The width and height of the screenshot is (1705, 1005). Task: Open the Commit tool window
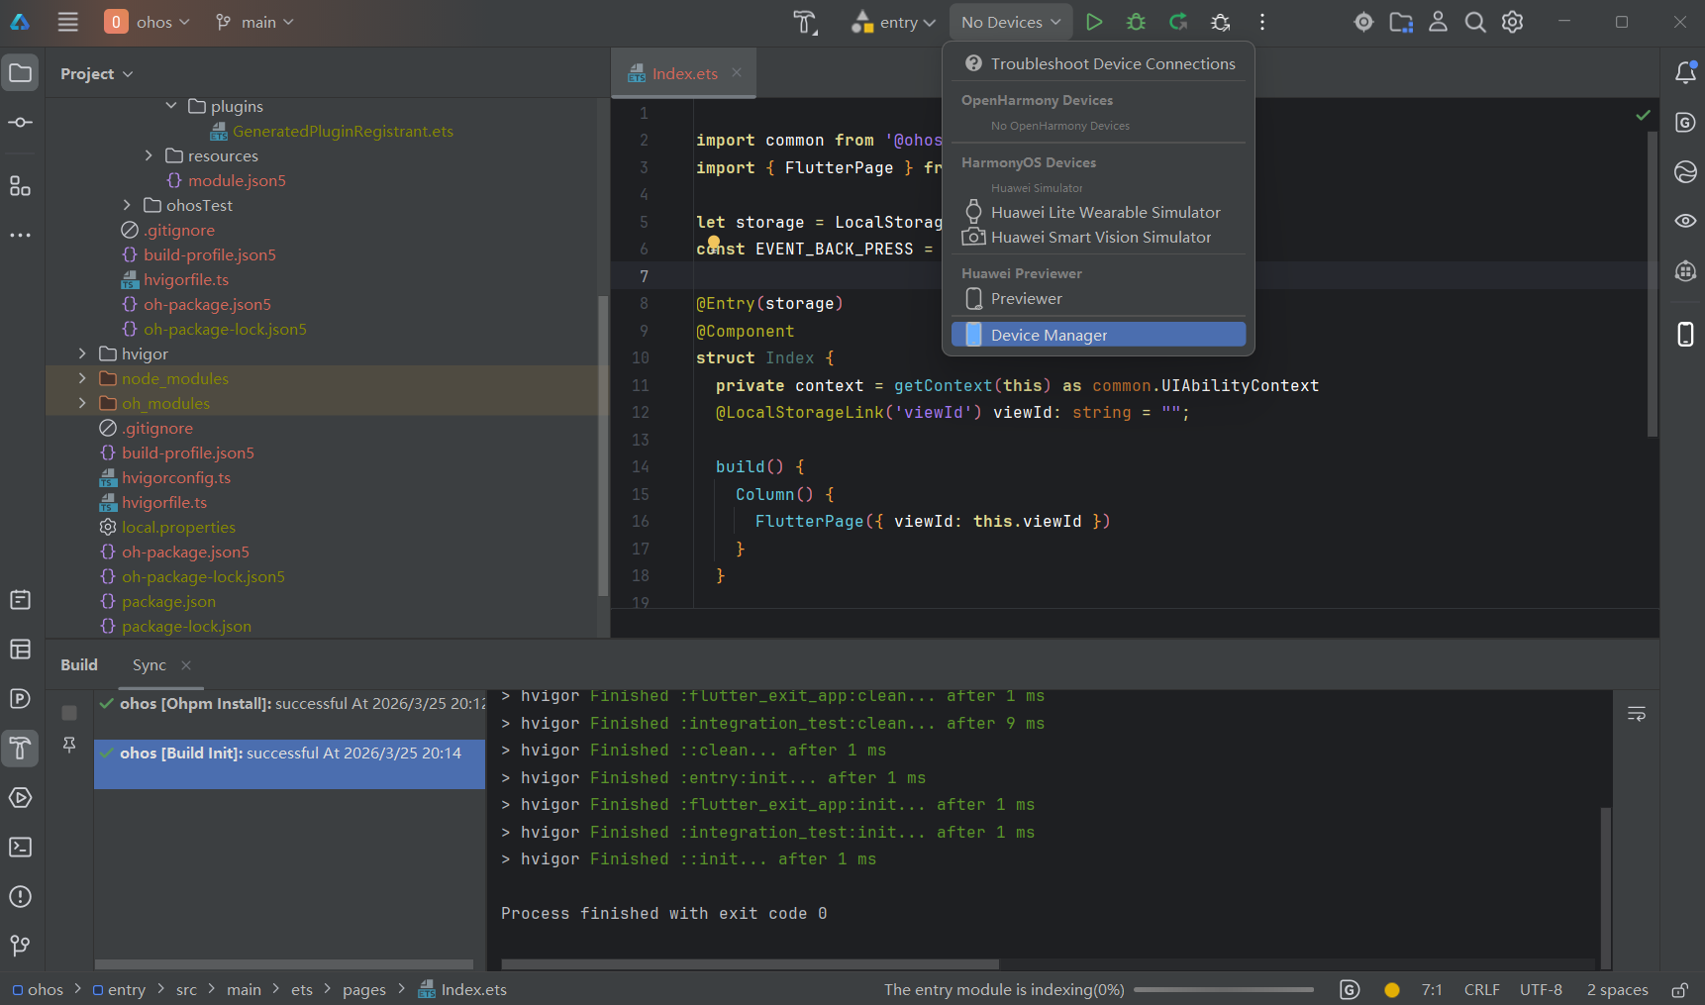20,122
